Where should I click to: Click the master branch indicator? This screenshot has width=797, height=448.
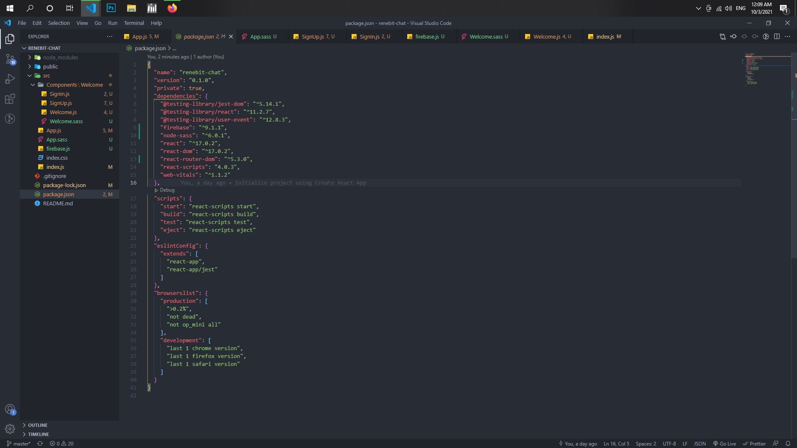pyautogui.click(x=18, y=443)
